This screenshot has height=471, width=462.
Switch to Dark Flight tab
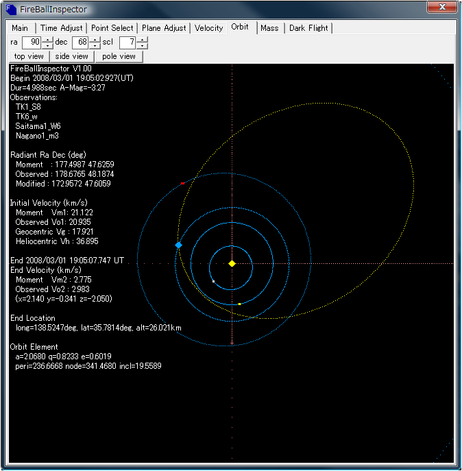tap(308, 28)
